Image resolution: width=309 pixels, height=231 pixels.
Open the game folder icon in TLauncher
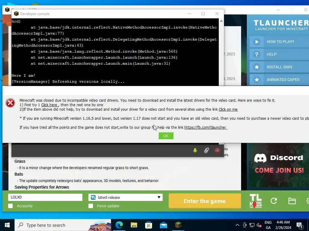click(x=292, y=201)
